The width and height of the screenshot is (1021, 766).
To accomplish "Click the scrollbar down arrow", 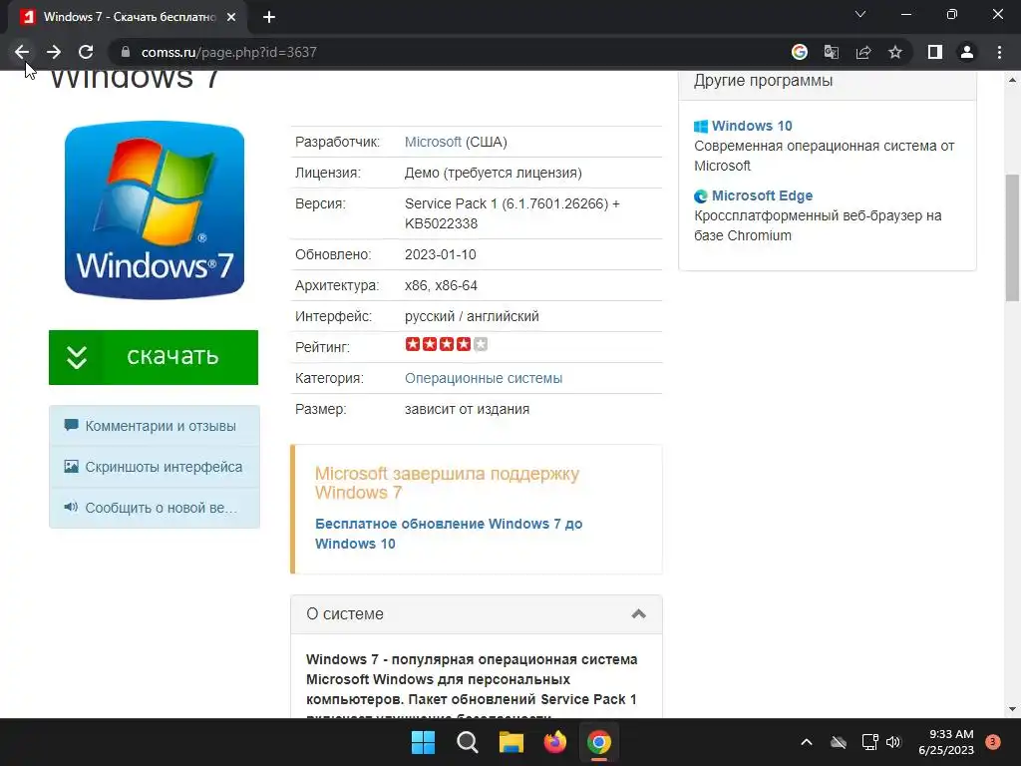I will click(1012, 709).
